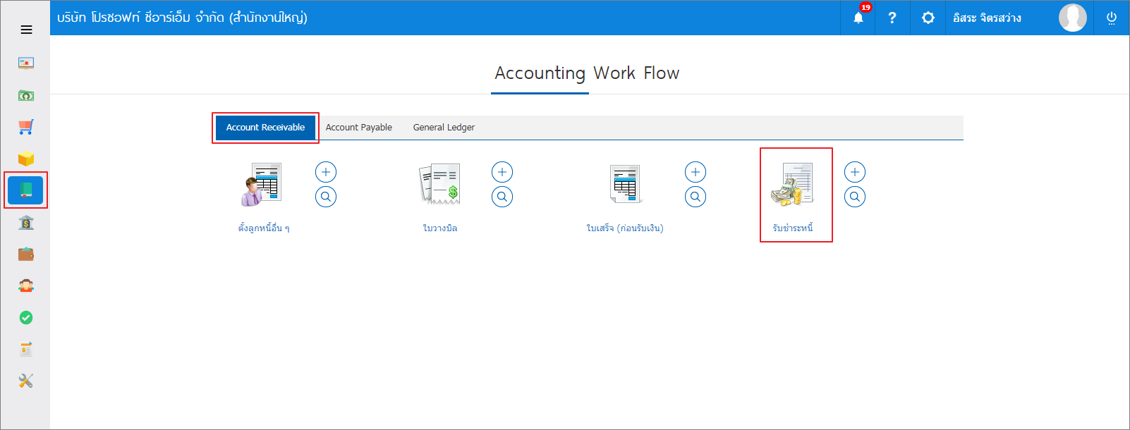Add new รับชำระหนี้ with plus button
Screen dimensions: 1130x430
(855, 172)
